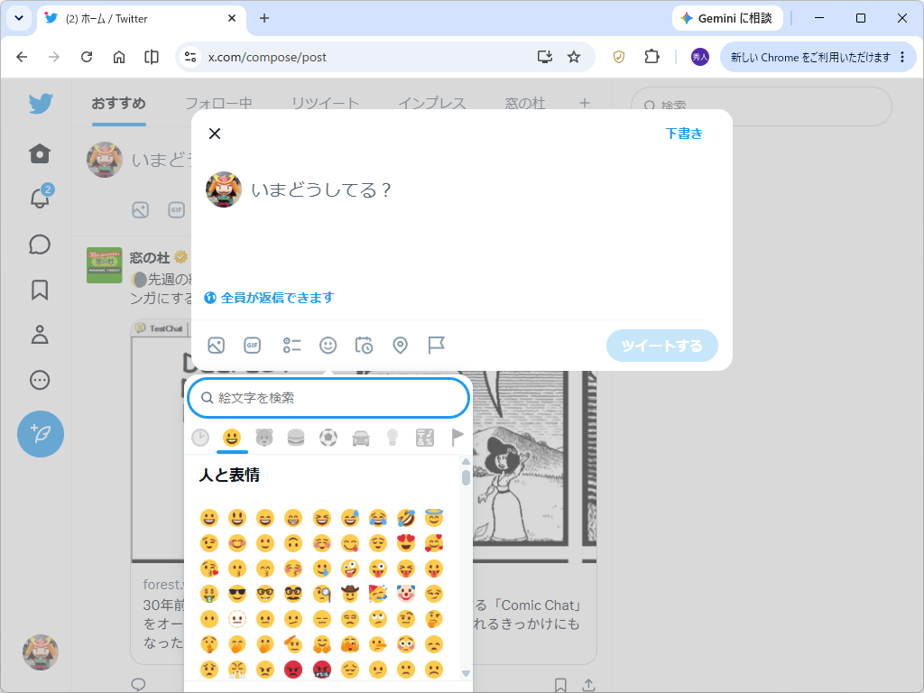Image resolution: width=924 pixels, height=693 pixels.
Task: Select the travel car emoji tab
Action: click(361, 438)
